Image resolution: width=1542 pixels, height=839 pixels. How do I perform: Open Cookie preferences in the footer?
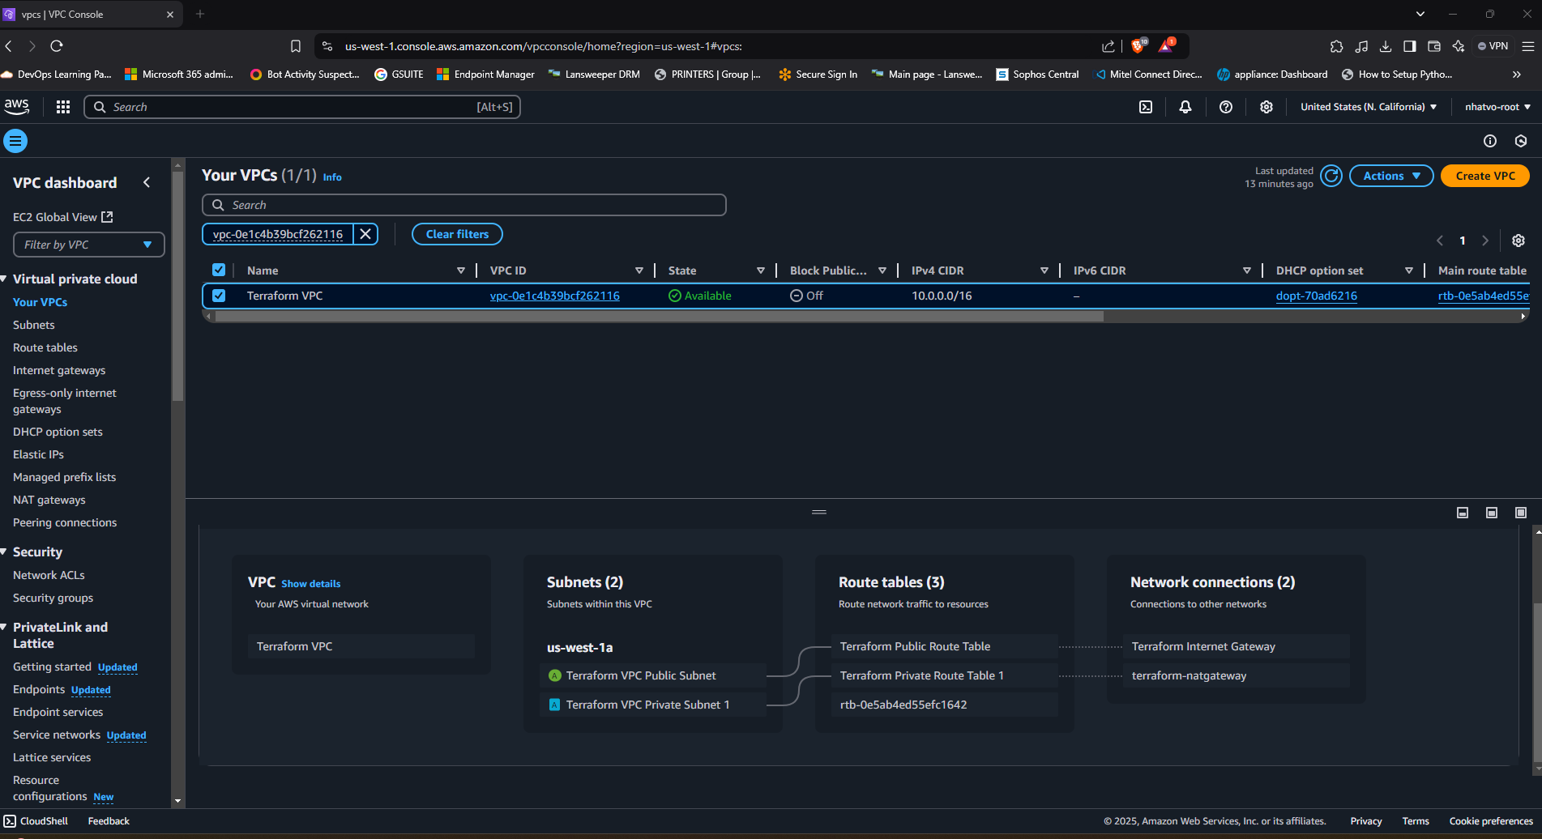point(1491,821)
